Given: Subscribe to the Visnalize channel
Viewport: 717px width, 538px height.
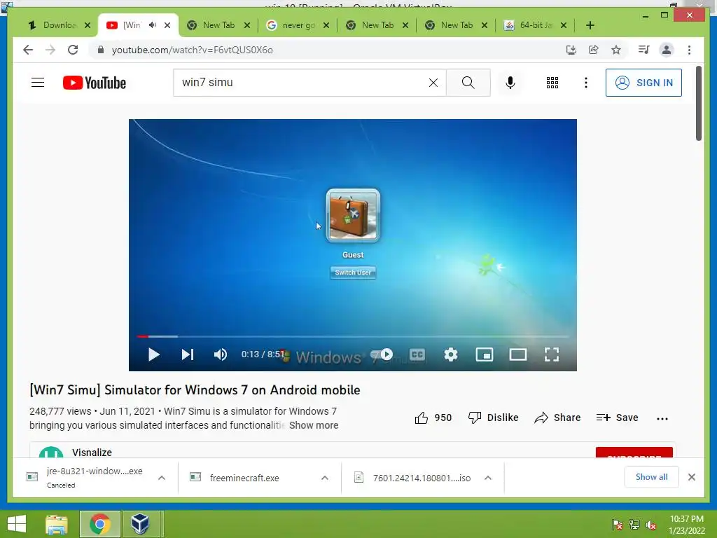Looking at the screenshot, I should coord(634,453).
